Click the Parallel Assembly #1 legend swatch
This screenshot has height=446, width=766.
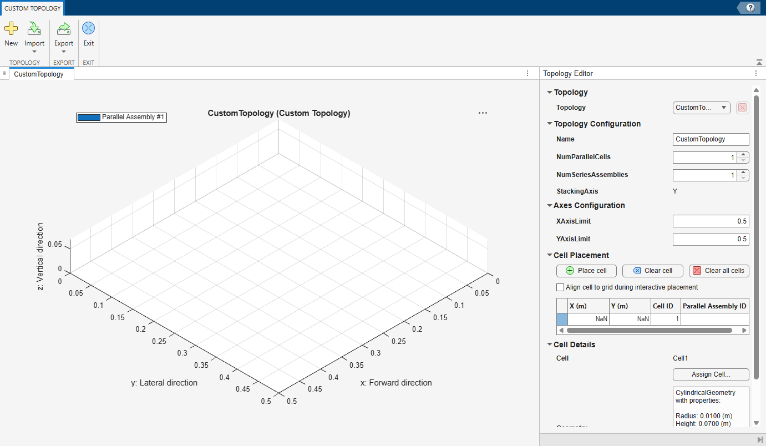89,118
